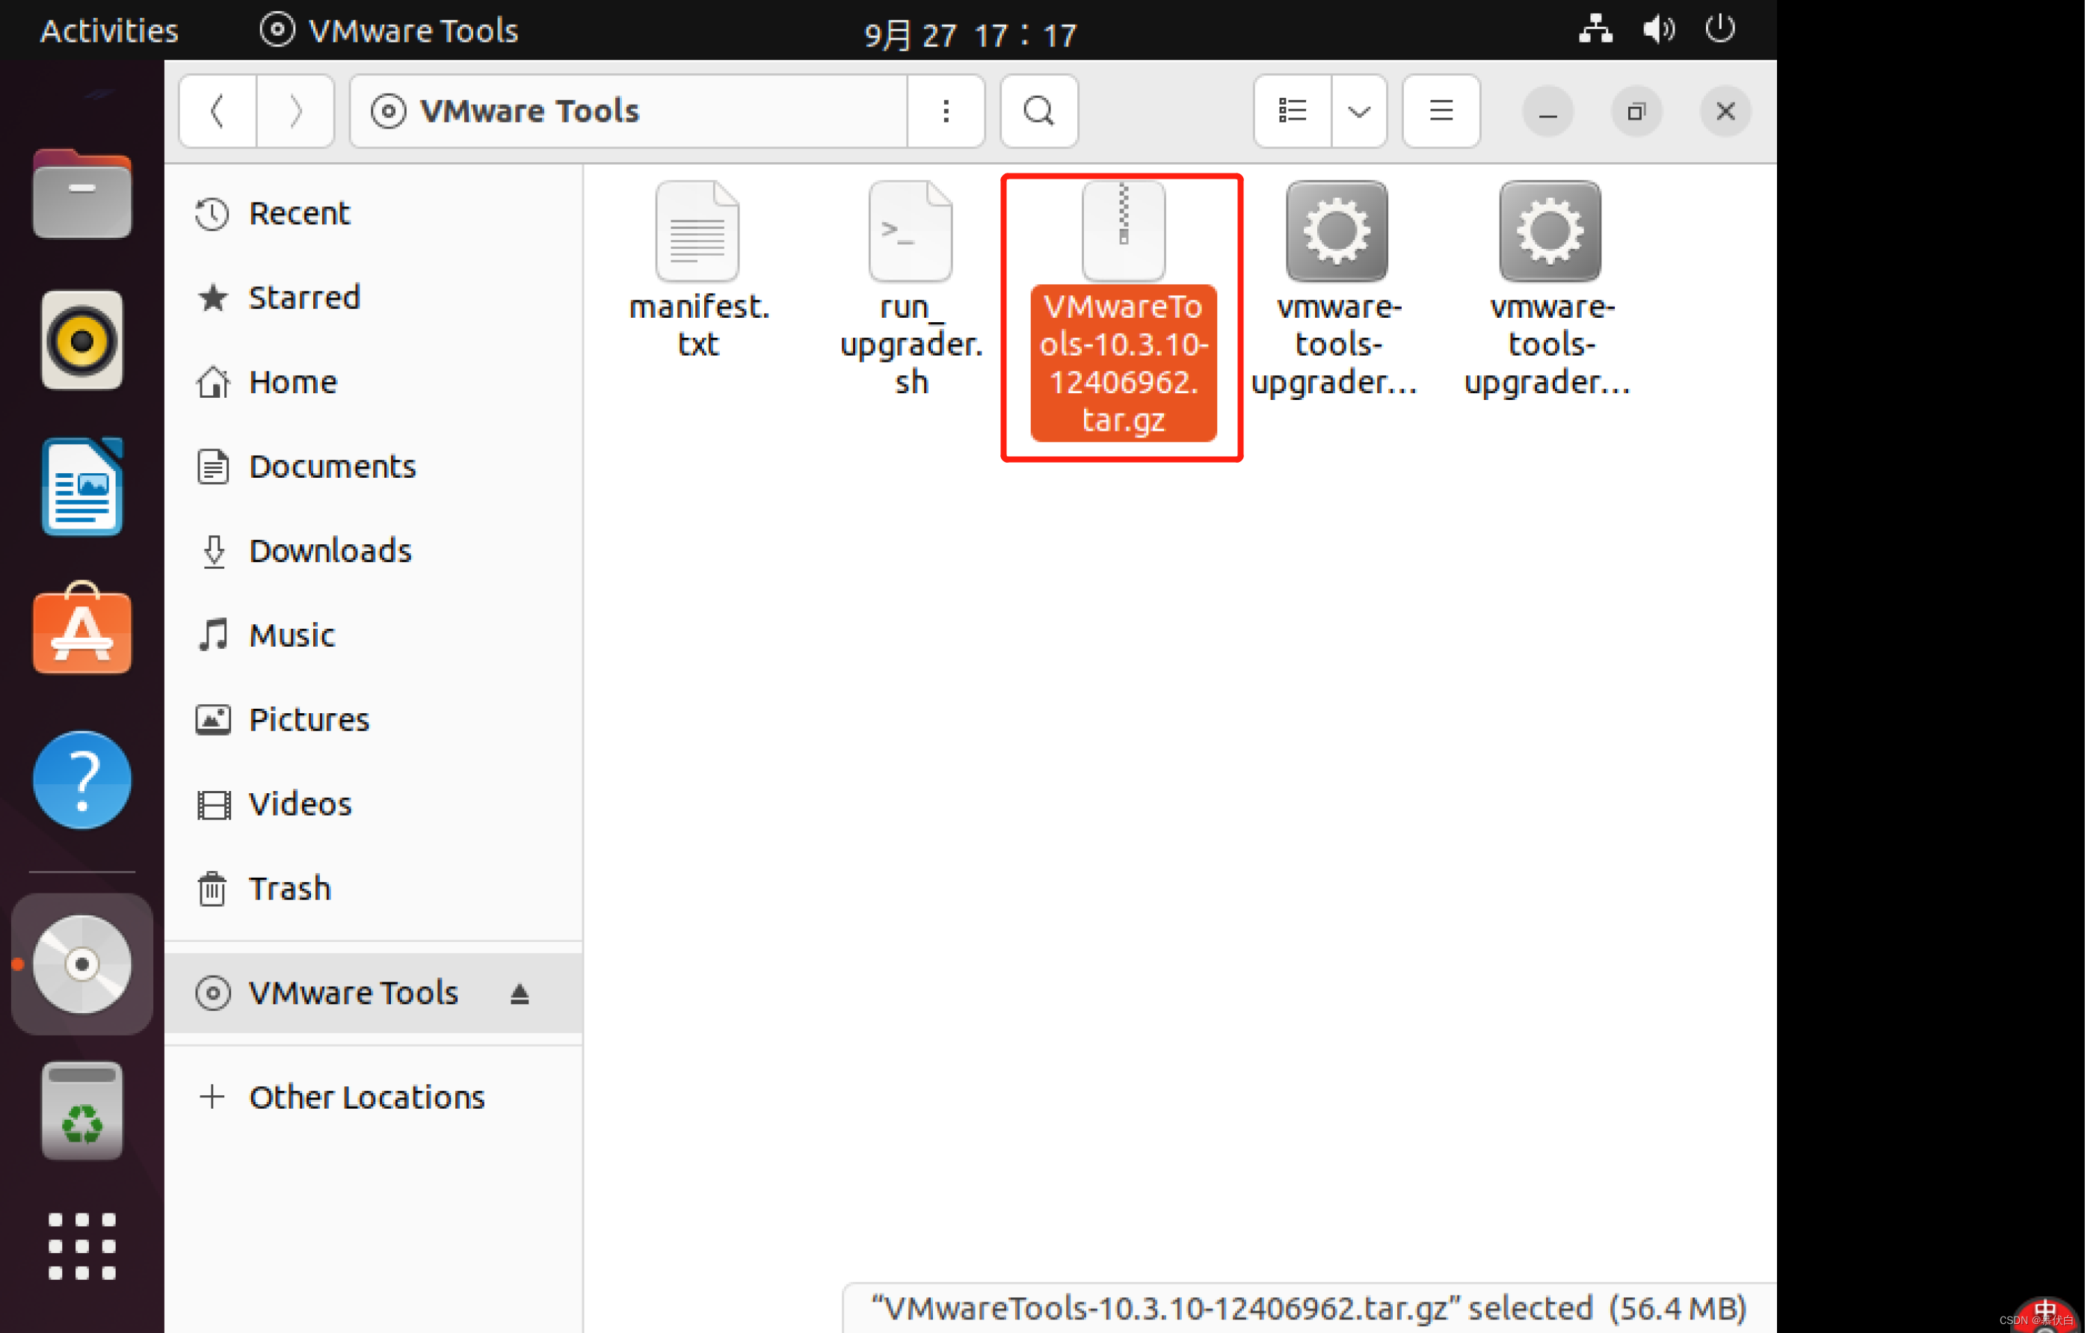The height and width of the screenshot is (1333, 2085).
Task: Minimize the Files window
Action: tap(1547, 111)
